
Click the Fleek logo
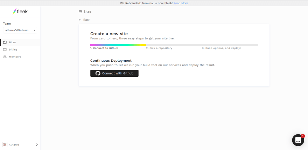point(20,12)
